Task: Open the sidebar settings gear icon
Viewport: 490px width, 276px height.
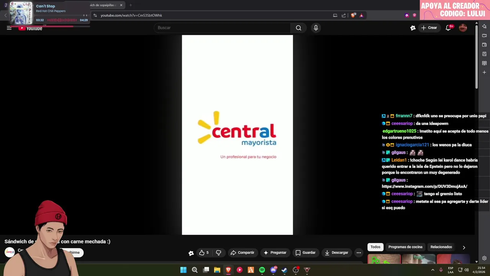Action: click(484, 258)
